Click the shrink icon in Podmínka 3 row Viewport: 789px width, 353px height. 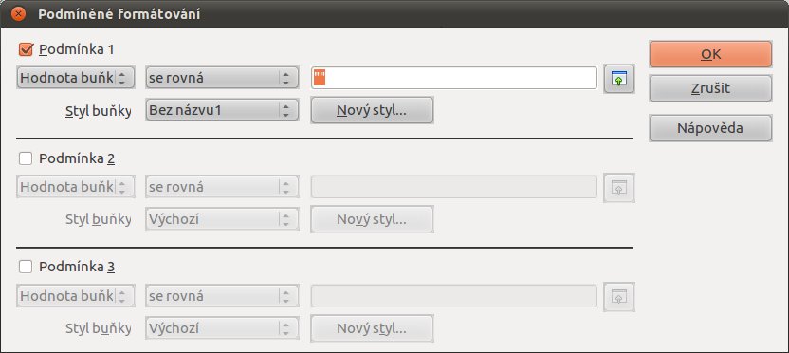(619, 297)
